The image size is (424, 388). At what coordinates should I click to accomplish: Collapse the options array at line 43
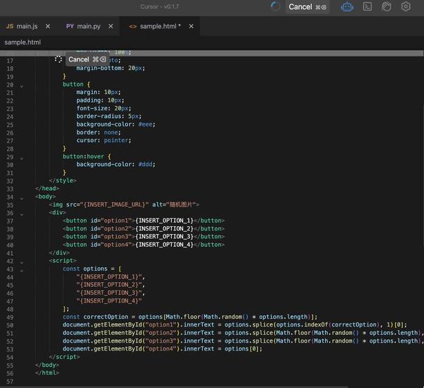(22, 271)
